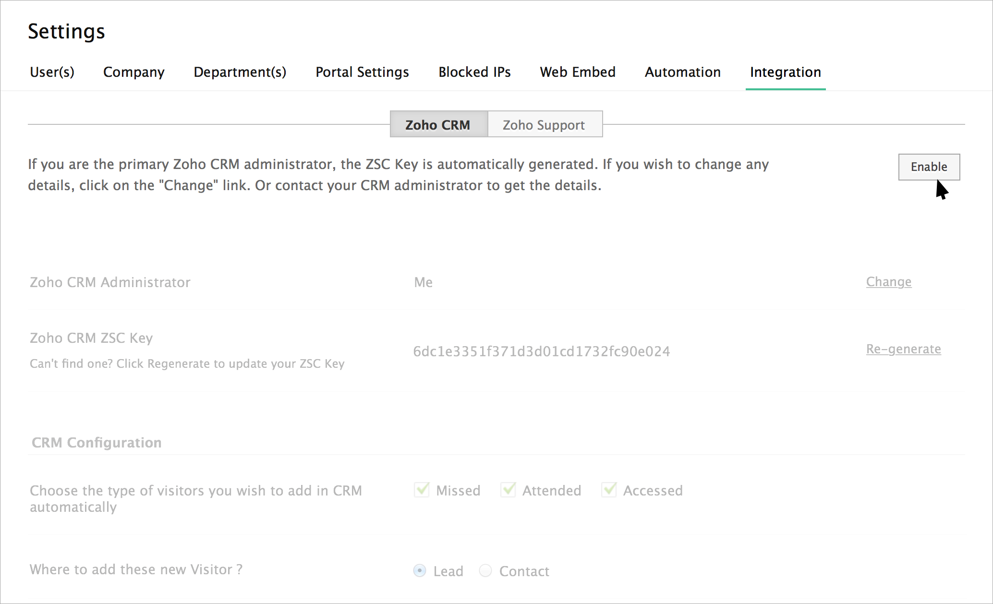
Task: Open the Department(s) tab
Action: pos(240,72)
